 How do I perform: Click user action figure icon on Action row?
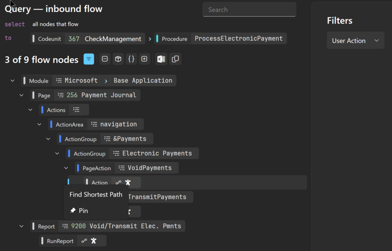(x=128, y=183)
